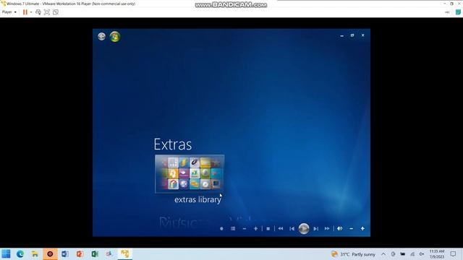Switch to Bandicam recorder on taskbar

pos(50,253)
